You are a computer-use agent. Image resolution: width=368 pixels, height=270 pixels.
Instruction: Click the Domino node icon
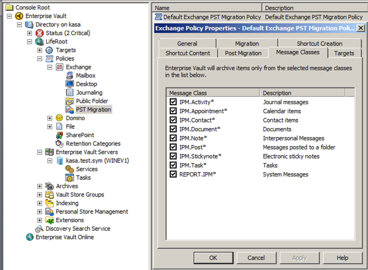point(59,118)
